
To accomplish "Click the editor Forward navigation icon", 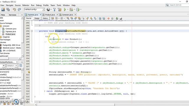I will pyautogui.click(x=62, y=18).
